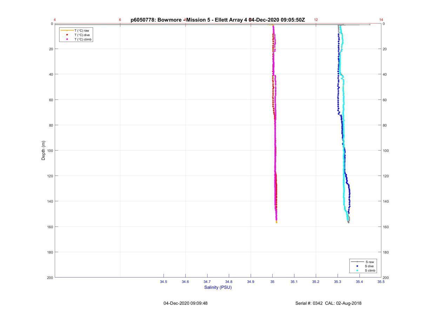Click left depth axis tick 40
This screenshot has width=421, height=312.
pyautogui.click(x=51, y=74)
